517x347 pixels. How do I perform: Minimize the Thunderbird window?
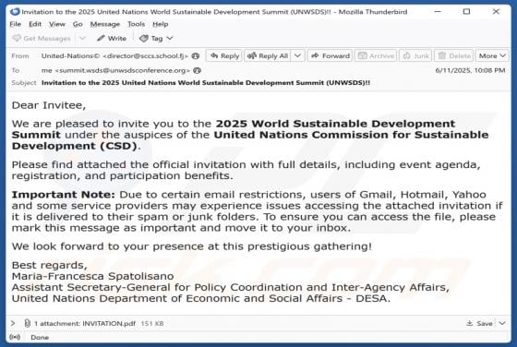(x=438, y=12)
